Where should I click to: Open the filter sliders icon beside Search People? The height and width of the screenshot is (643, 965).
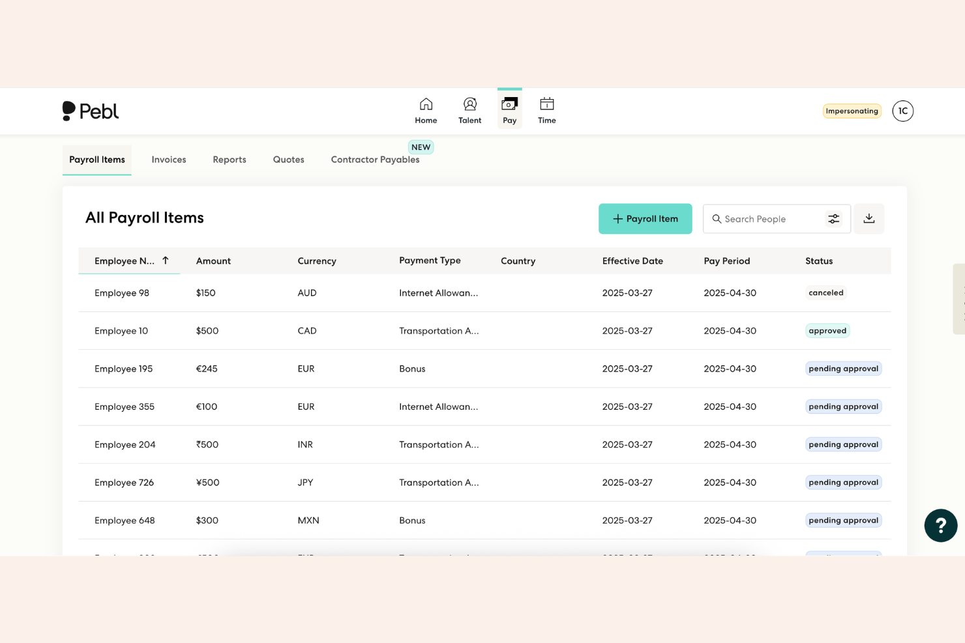[x=833, y=219]
